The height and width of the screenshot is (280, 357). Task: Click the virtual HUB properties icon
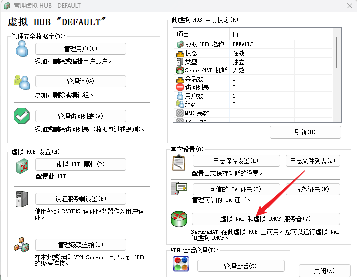pos(22,165)
